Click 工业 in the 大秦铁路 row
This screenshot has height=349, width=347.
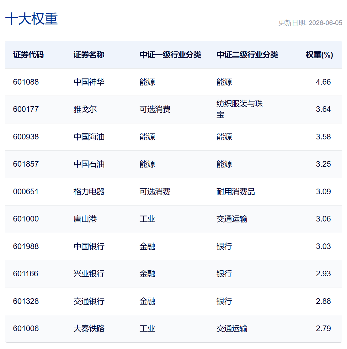147,329
